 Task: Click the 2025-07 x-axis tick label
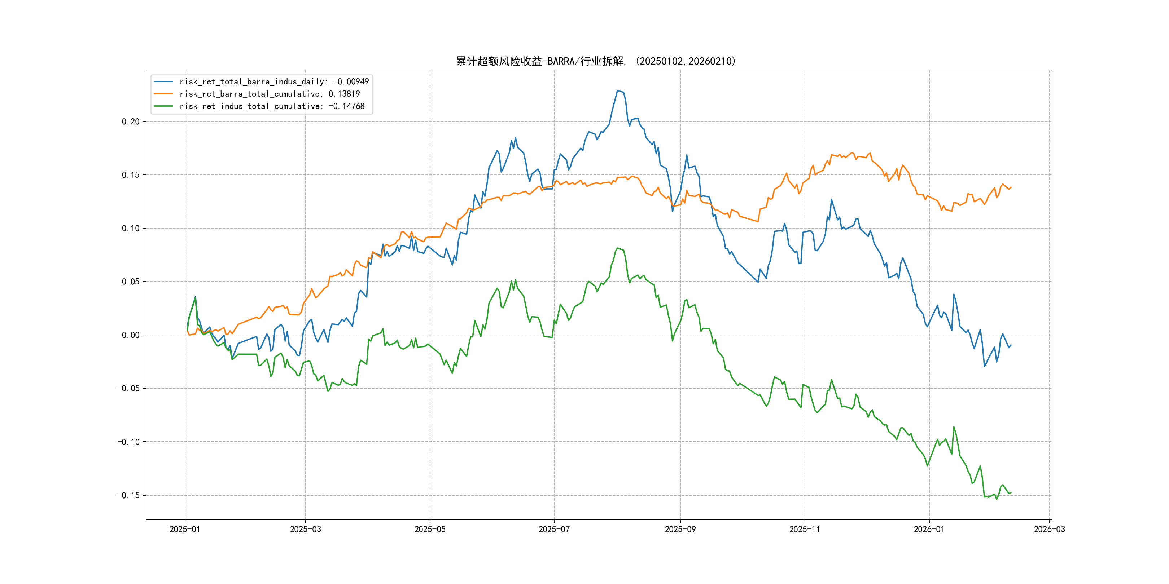pos(553,529)
